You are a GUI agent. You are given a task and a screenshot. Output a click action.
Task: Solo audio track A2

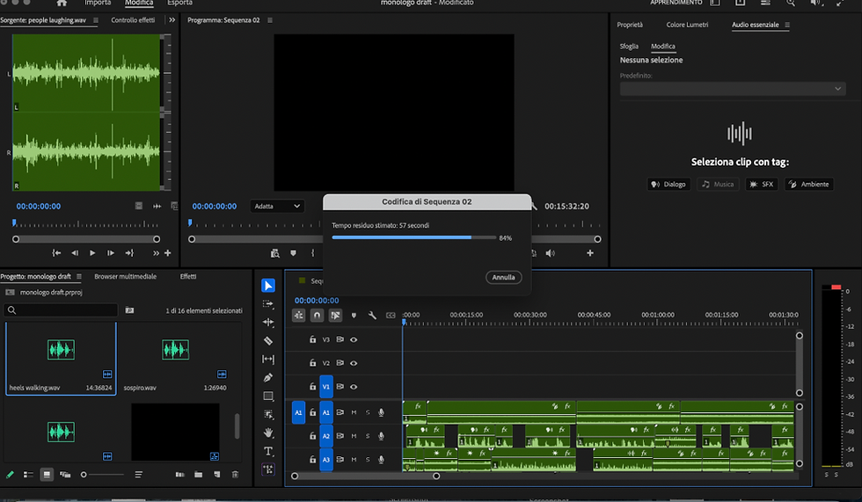pos(368,436)
